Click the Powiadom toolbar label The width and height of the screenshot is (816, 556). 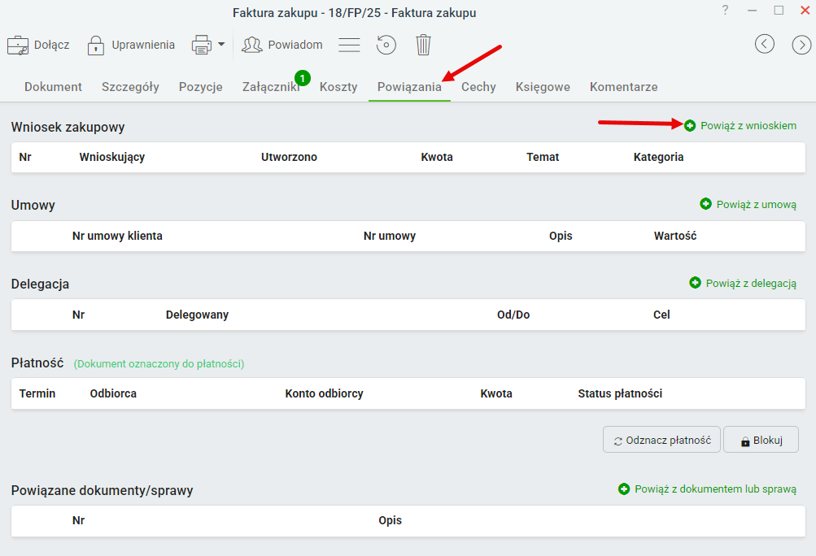coord(295,46)
